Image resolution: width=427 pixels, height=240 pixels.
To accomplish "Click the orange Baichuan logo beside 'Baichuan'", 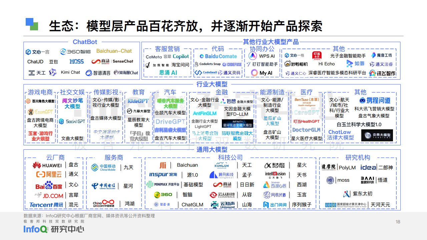I will click(162, 165).
